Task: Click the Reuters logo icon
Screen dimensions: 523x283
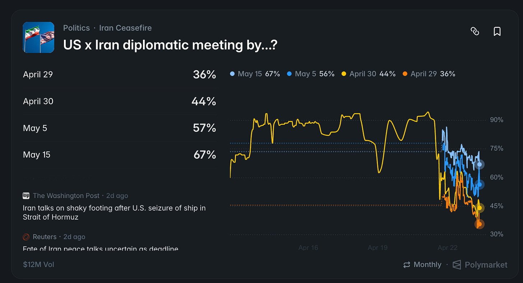Action: [x=26, y=237]
